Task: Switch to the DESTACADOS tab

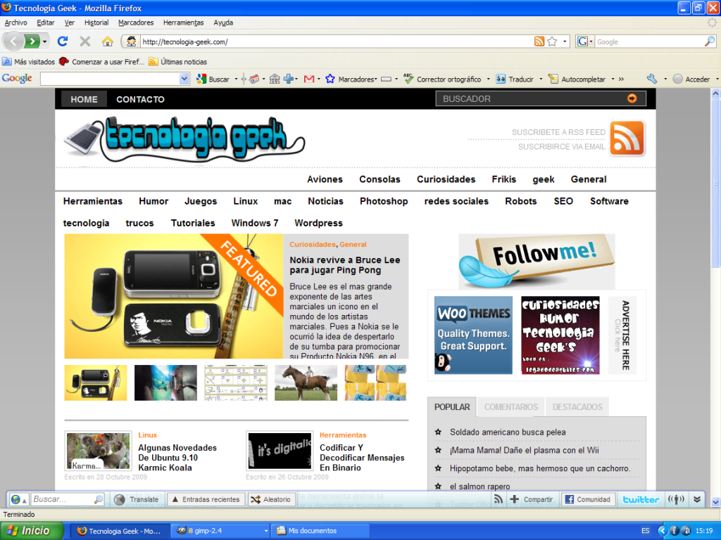Action: pyautogui.click(x=577, y=407)
